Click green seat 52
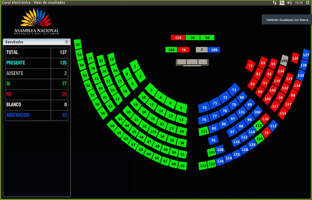 [78, 44]
